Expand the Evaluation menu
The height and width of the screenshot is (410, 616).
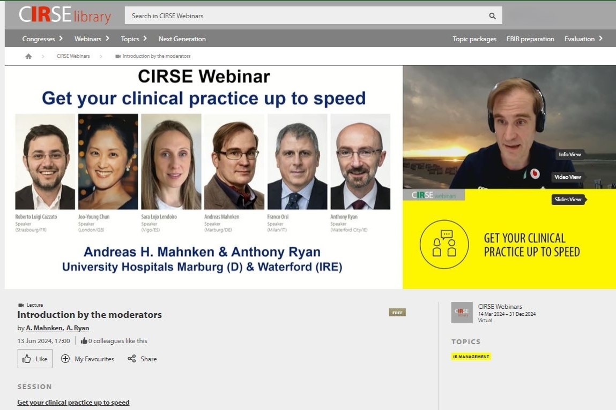tap(583, 39)
